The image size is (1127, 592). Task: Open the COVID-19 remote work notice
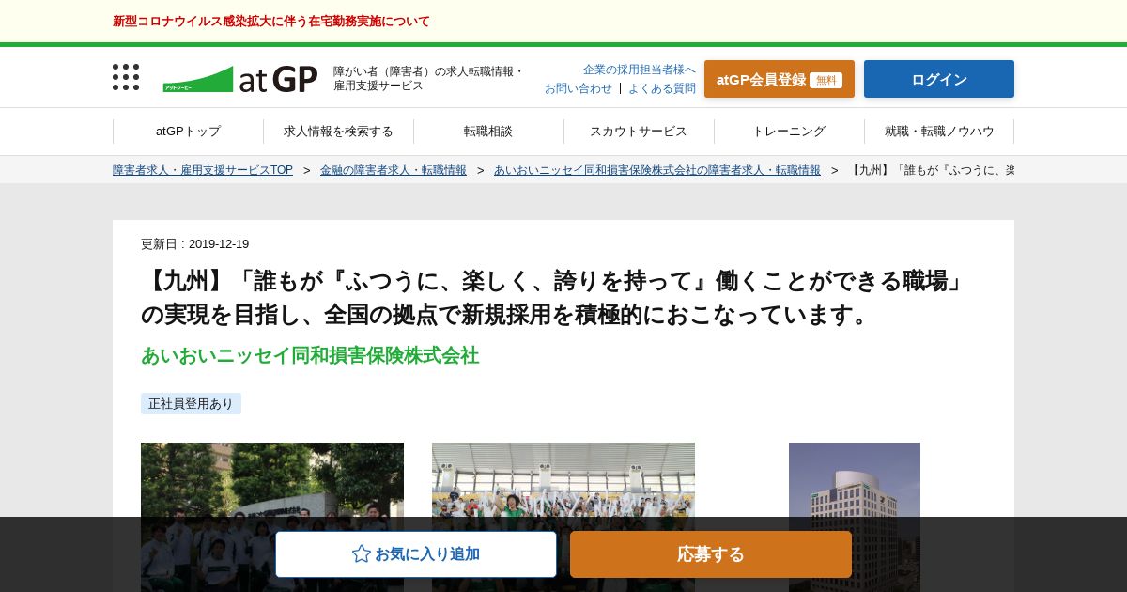click(271, 21)
